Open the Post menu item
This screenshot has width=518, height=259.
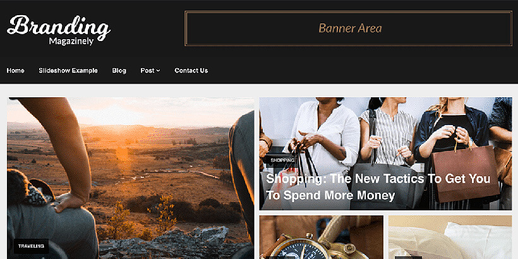[147, 70]
